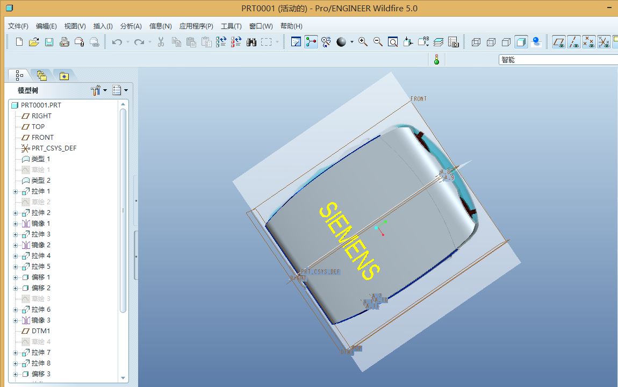Image resolution: width=618 pixels, height=387 pixels.
Task: Toggle datum planes display
Action: click(559, 42)
